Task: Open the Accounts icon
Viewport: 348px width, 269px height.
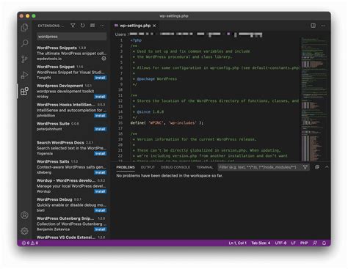Action: click(24, 215)
